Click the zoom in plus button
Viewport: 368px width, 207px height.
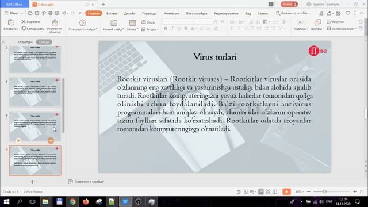tap(355, 191)
